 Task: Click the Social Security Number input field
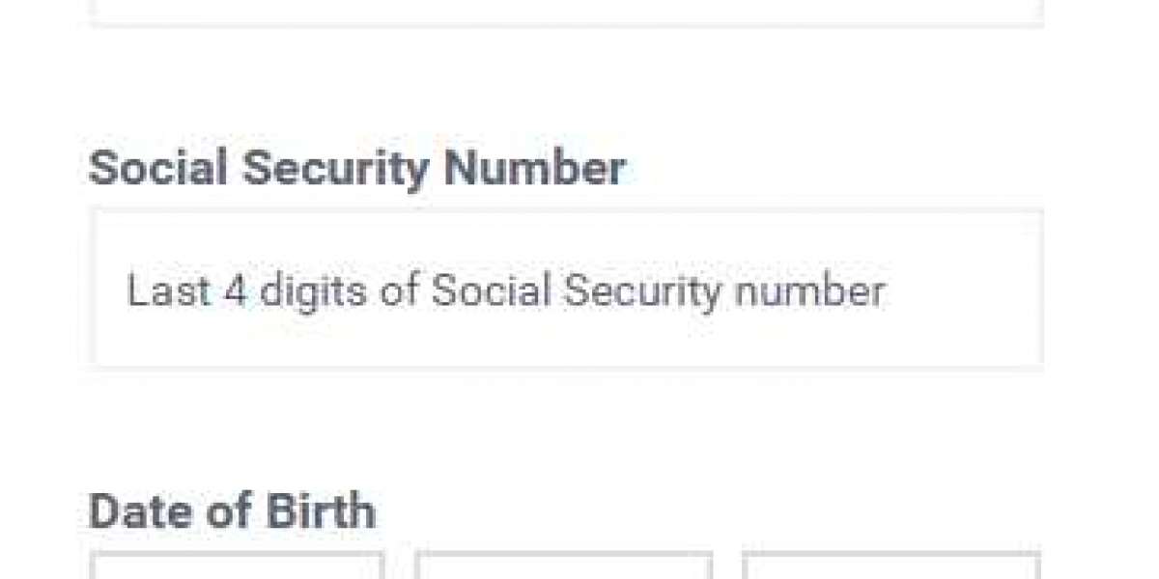click(x=566, y=289)
